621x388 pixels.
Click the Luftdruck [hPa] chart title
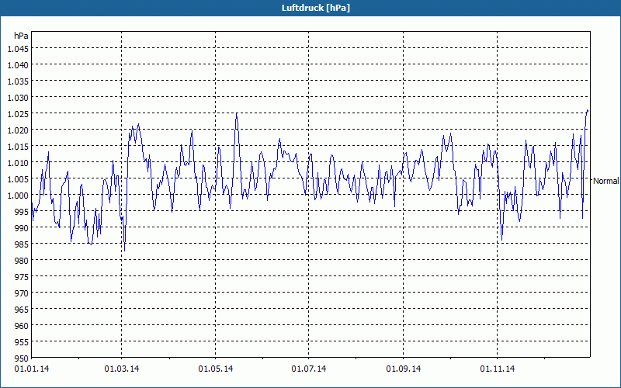tap(316, 8)
